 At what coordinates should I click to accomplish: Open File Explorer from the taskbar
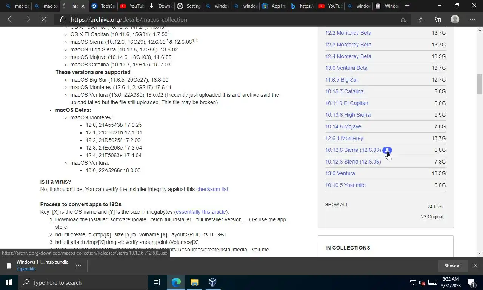[x=194, y=282]
